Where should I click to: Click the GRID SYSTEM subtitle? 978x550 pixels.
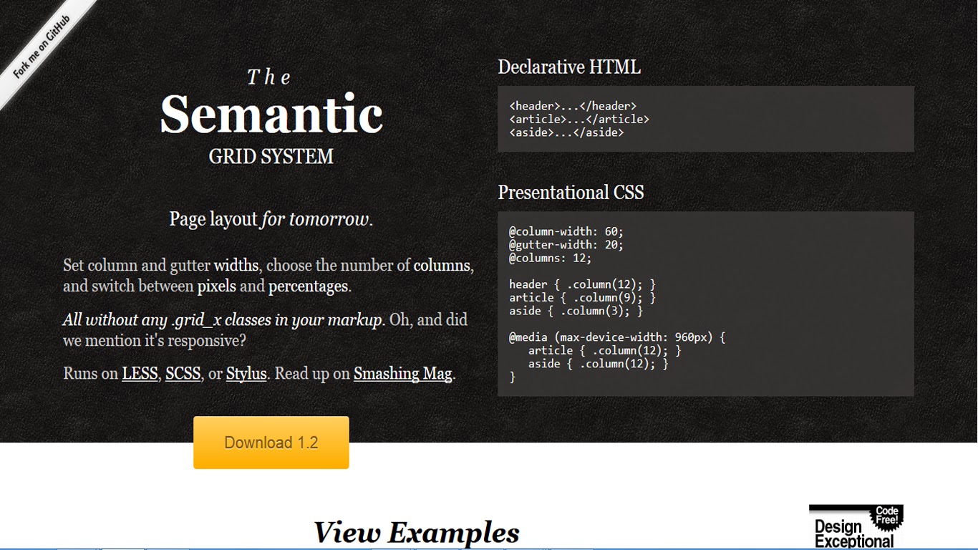pyautogui.click(x=271, y=156)
